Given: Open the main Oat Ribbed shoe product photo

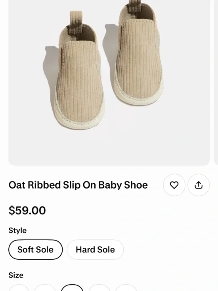Looking at the screenshot, I should pos(109,83).
